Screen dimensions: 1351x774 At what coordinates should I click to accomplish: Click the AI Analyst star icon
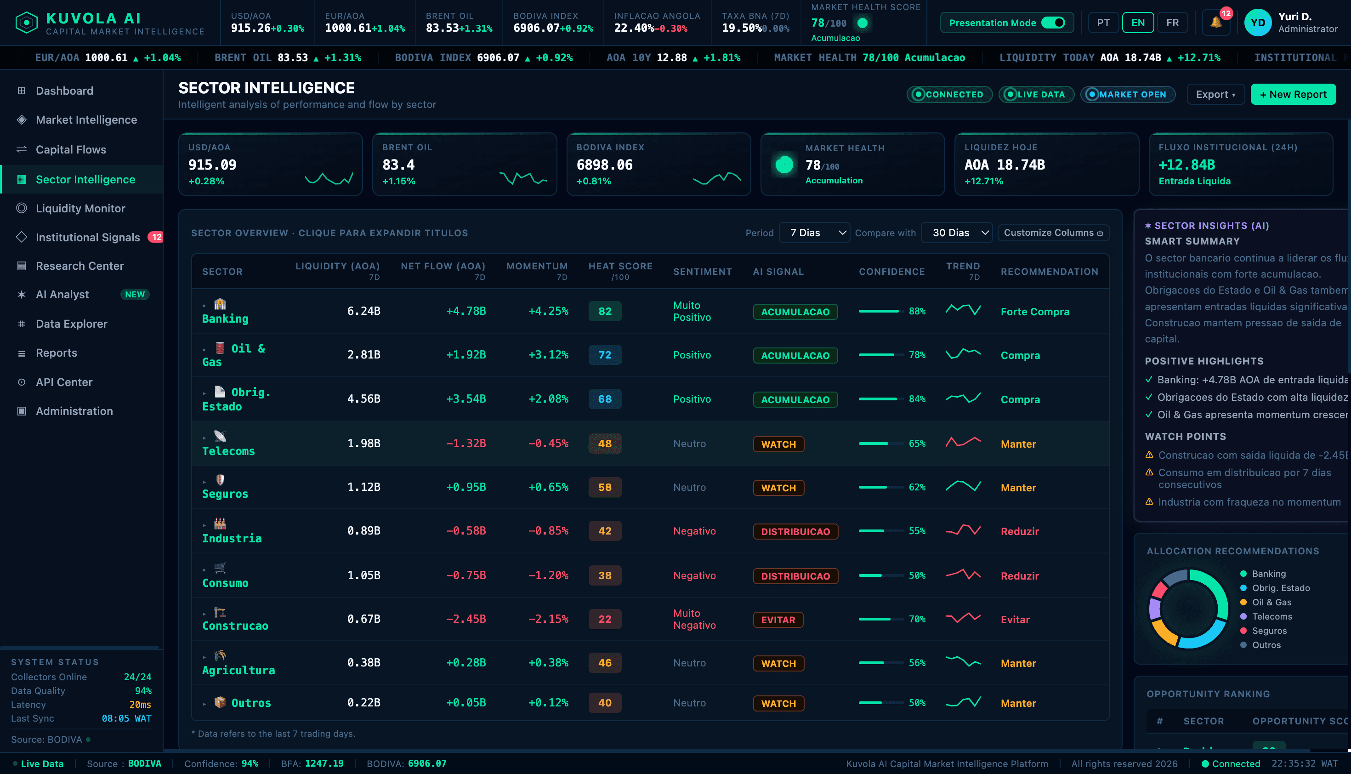coord(21,295)
